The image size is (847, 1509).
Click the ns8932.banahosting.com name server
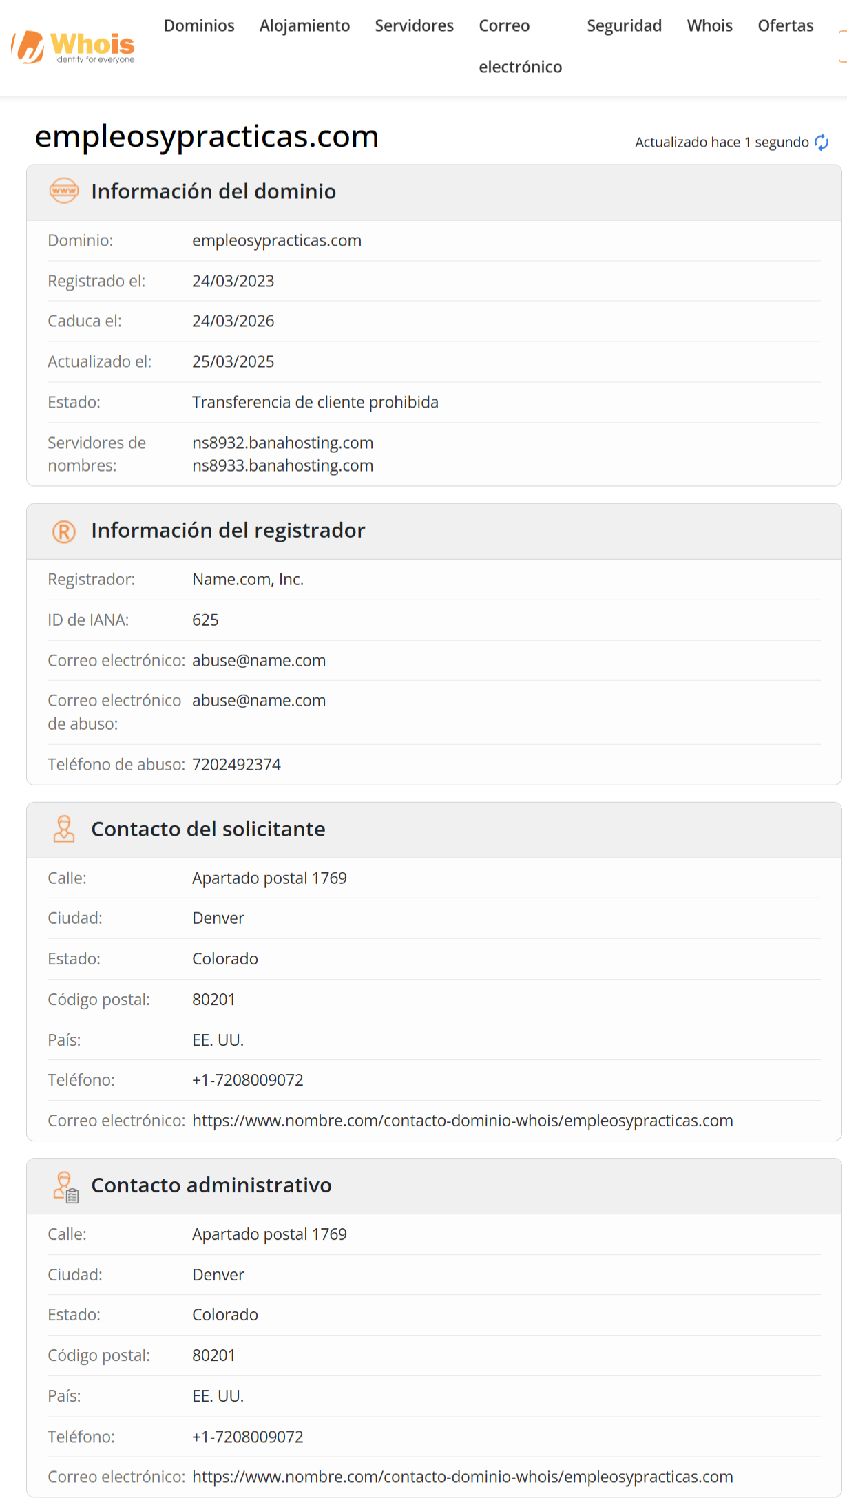pyautogui.click(x=282, y=443)
